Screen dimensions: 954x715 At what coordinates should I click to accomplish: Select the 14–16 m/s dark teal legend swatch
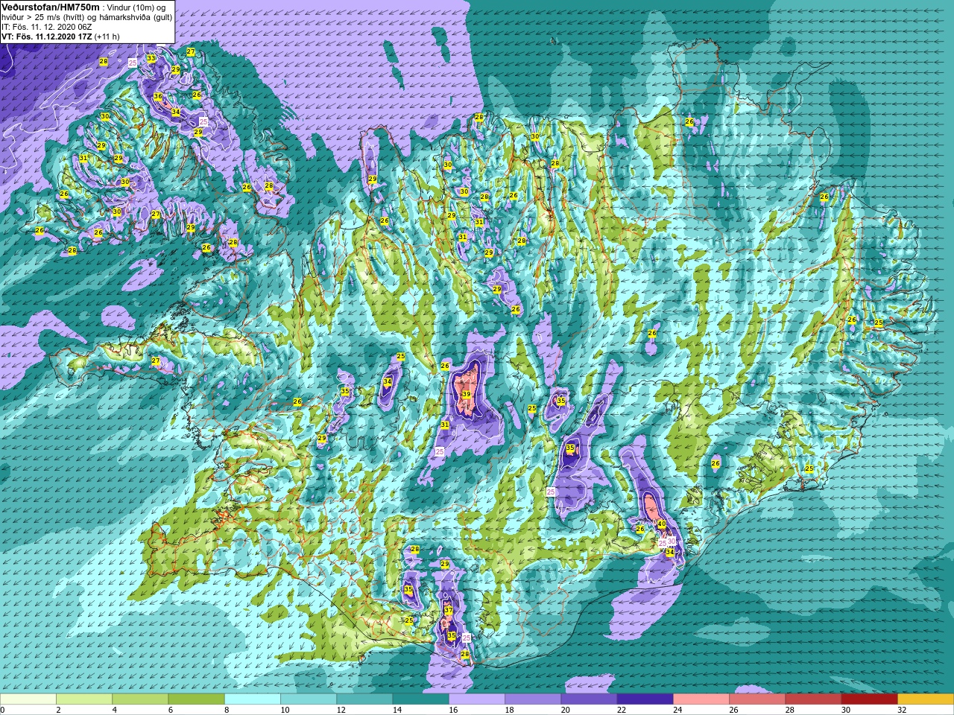(420, 699)
